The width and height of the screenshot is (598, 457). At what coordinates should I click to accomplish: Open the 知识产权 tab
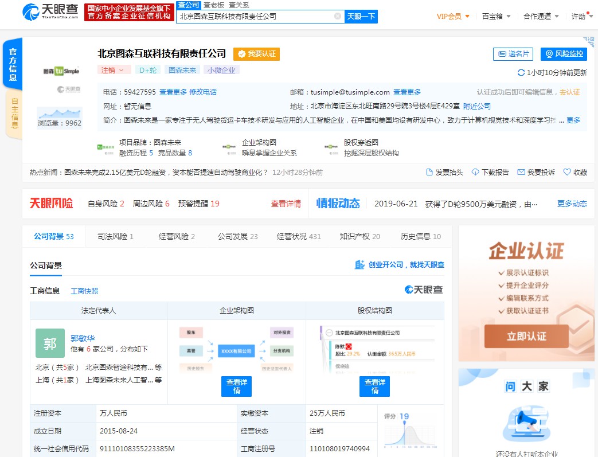(359, 236)
